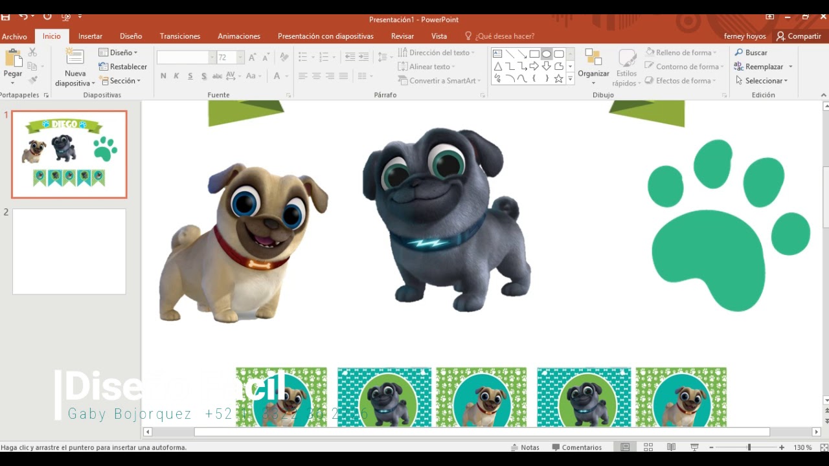
Task: Select the blank slide 2 thumbnail
Action: (69, 251)
